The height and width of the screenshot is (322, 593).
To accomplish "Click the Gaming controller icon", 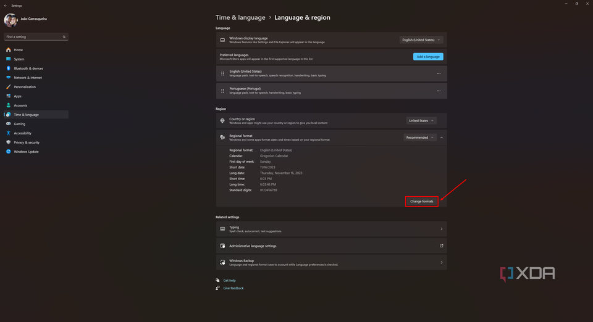I will [8, 124].
